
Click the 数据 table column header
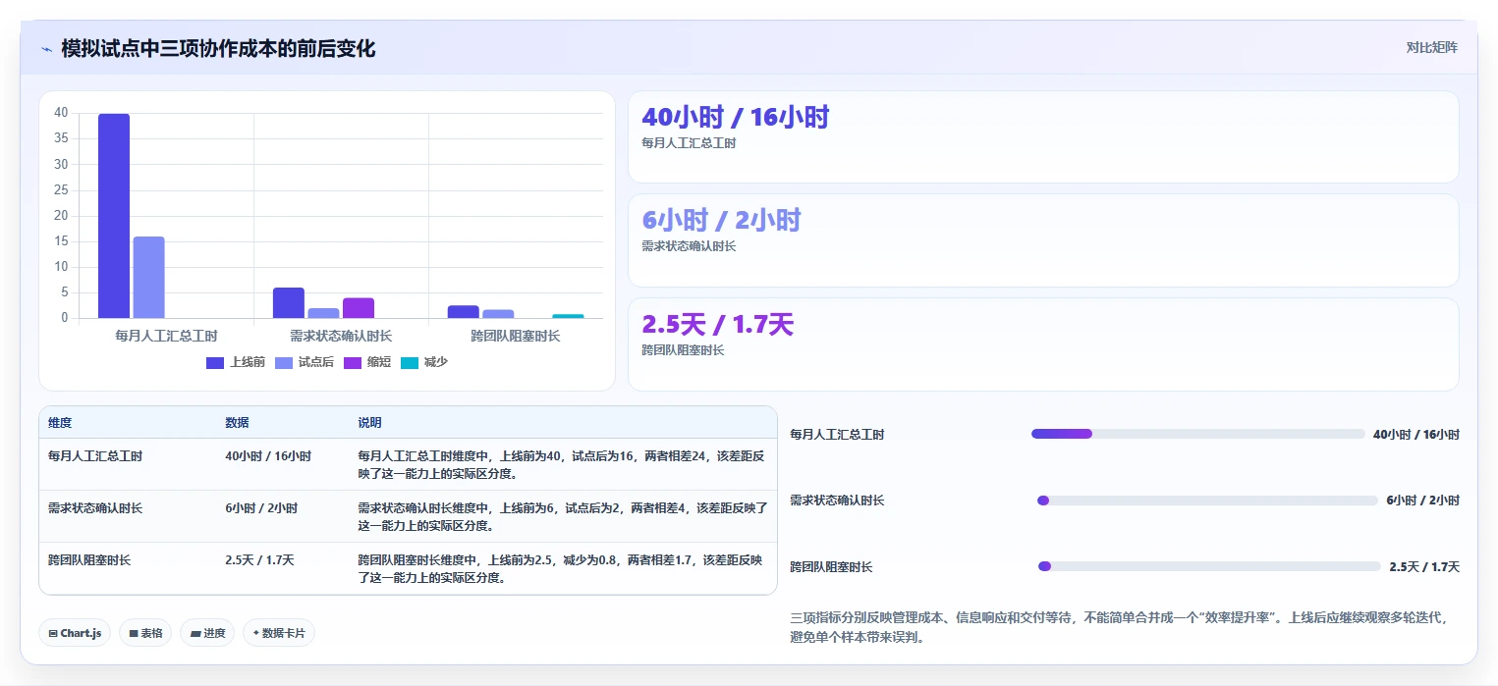[x=237, y=423]
